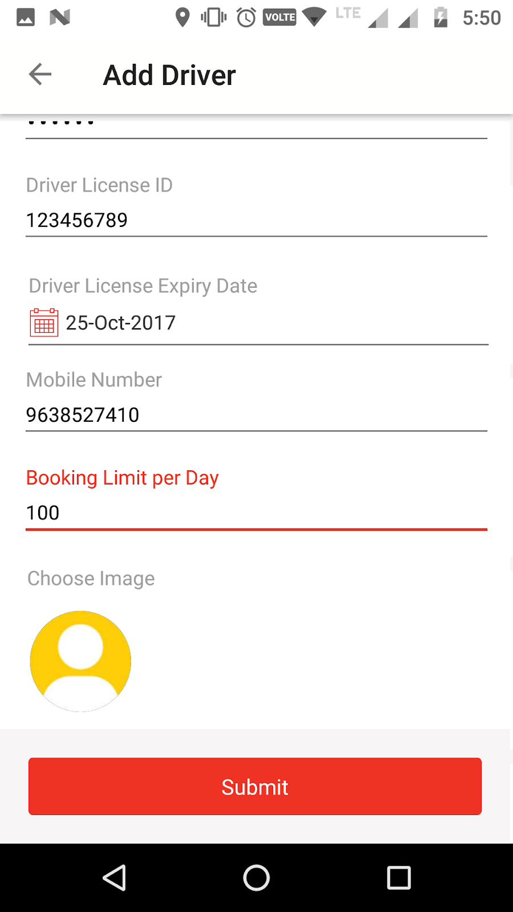Focus the Mobile Number field
513x912 pixels.
point(256,415)
